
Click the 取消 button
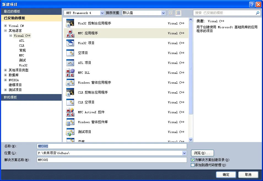click(x=248, y=175)
